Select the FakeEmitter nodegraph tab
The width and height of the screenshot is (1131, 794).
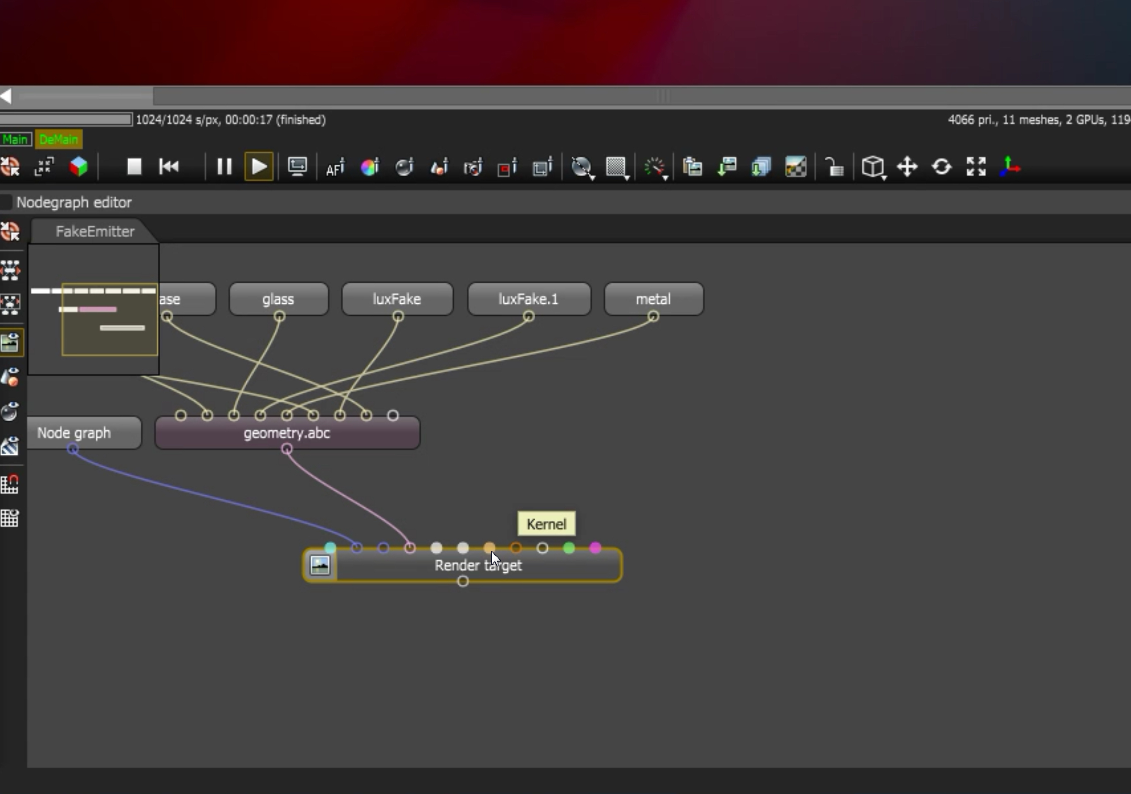pos(94,231)
